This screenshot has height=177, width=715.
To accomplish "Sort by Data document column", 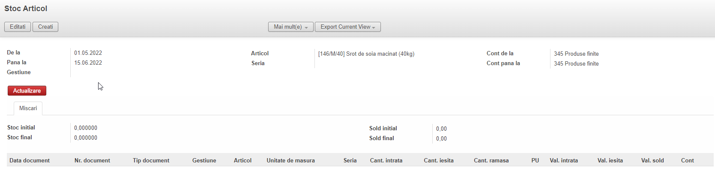I will [x=30, y=161].
